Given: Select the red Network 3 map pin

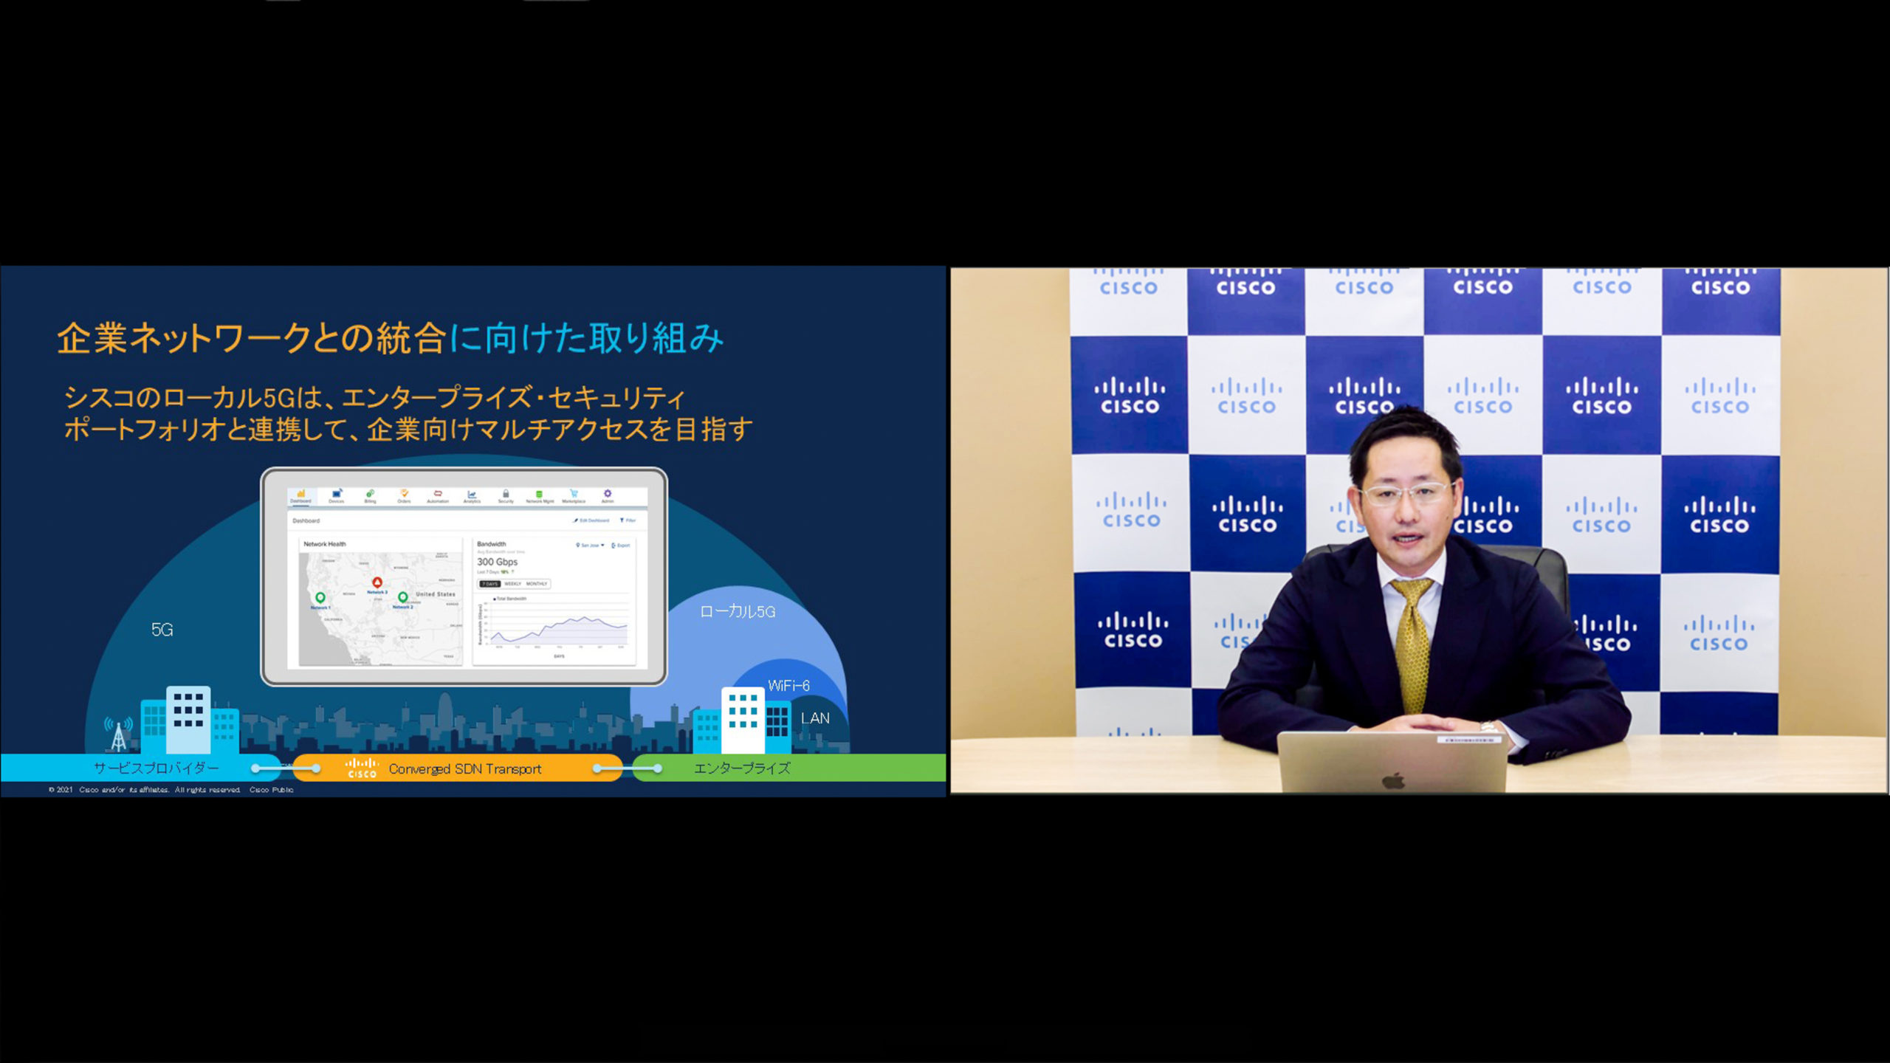Looking at the screenshot, I should tap(377, 583).
